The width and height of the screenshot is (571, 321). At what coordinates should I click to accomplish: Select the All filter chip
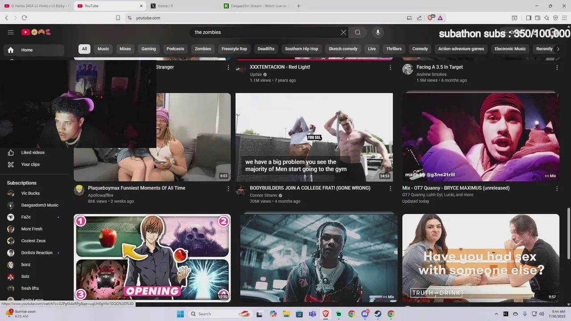click(84, 49)
